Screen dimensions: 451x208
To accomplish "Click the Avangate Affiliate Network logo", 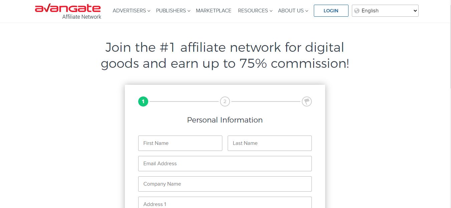I will pyautogui.click(x=67, y=10).
